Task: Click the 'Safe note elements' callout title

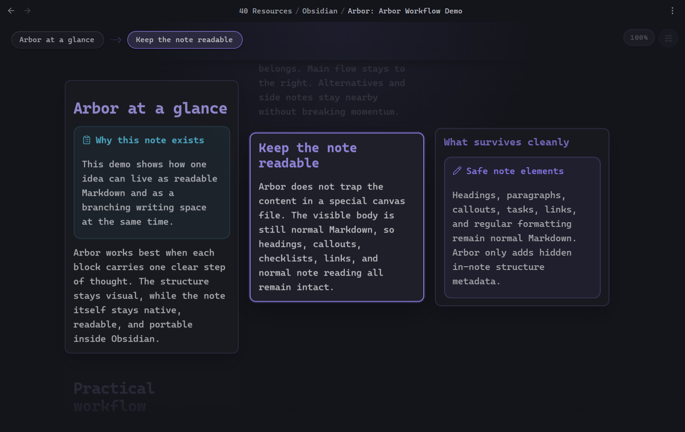Action: coord(515,171)
